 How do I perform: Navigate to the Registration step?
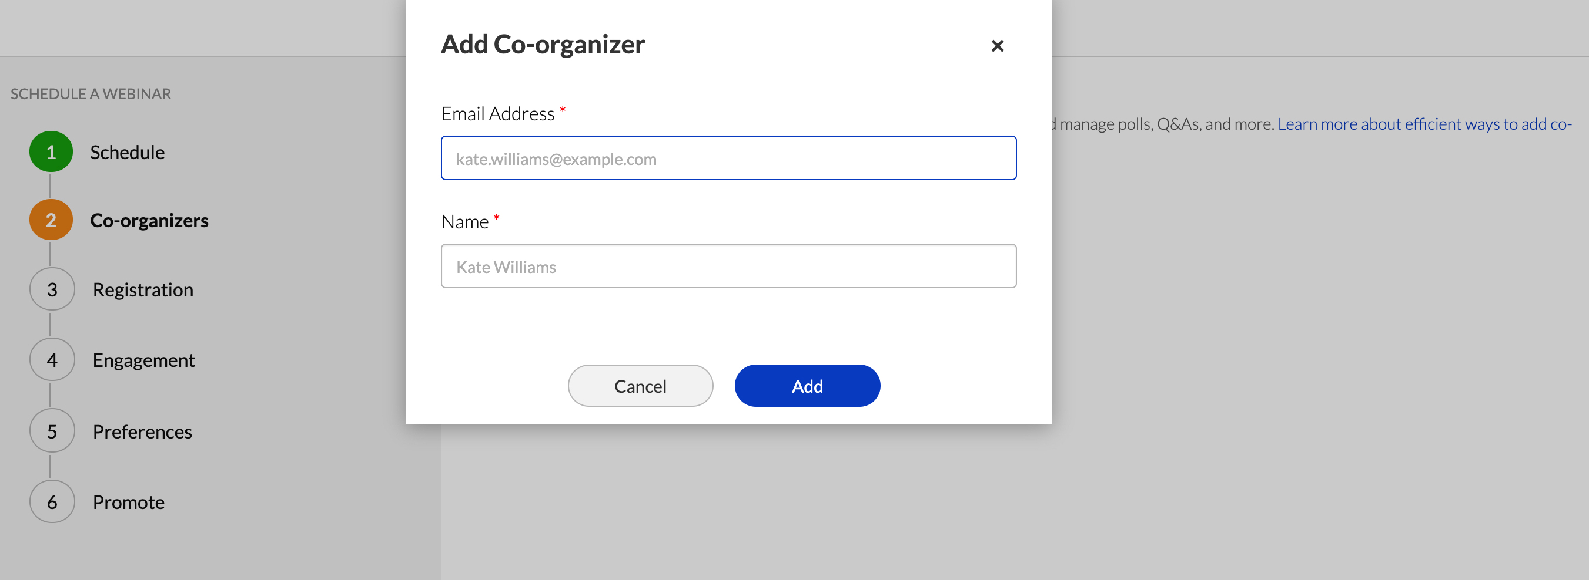tap(142, 289)
